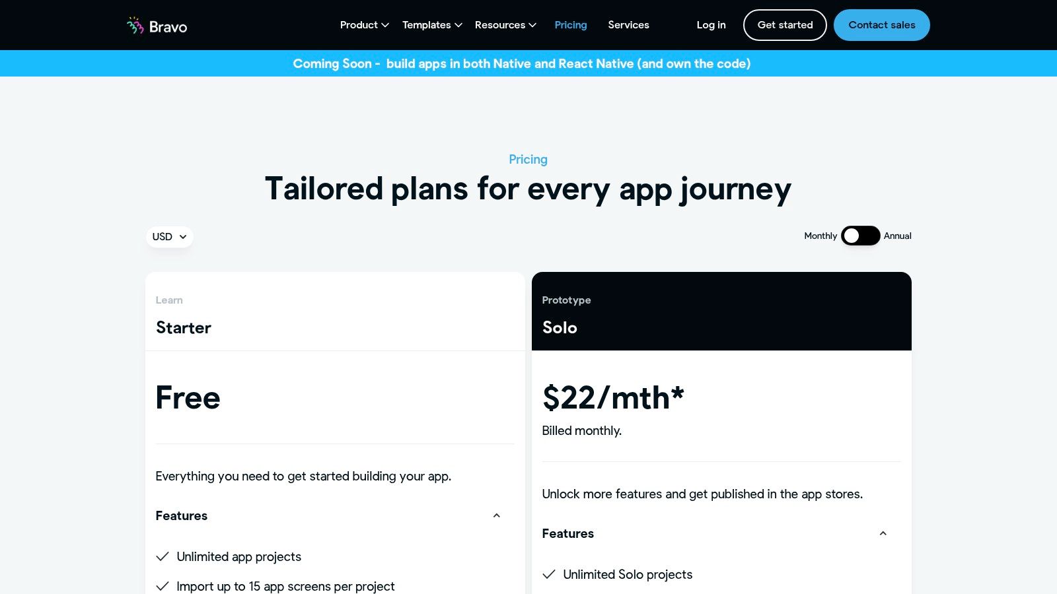Open the Templates menu
This screenshot has height=594, width=1057.
(x=427, y=25)
